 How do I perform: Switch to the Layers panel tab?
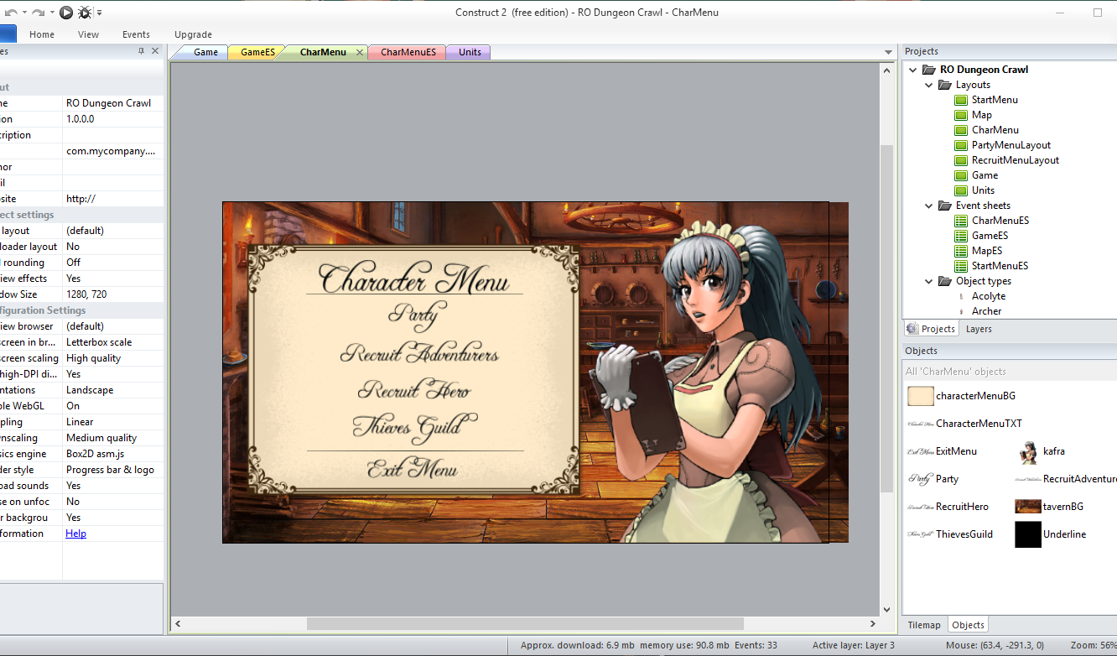[979, 329]
